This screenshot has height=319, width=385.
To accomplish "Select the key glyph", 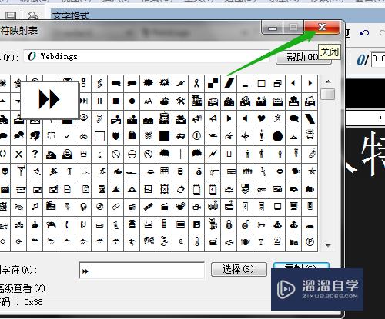I will [x=261, y=224].
